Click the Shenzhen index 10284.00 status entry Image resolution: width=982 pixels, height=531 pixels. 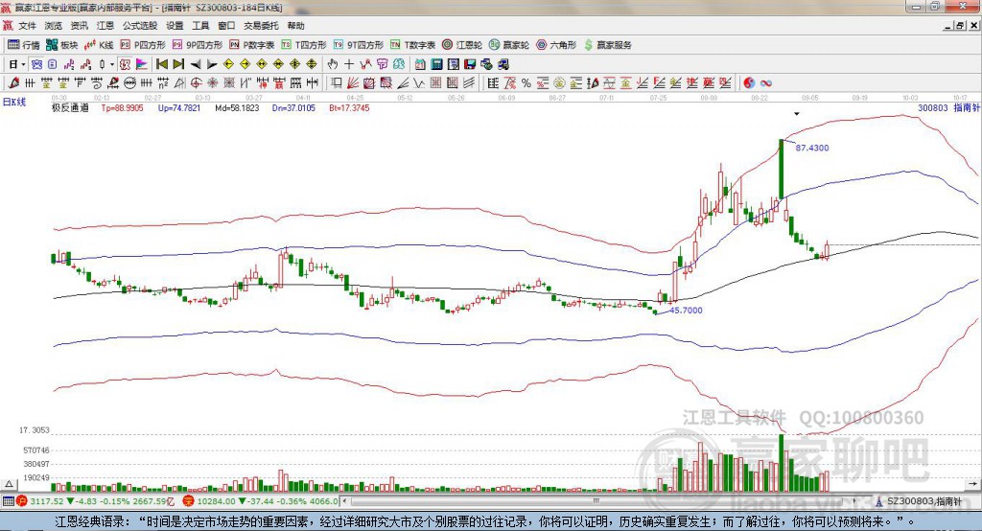coord(261,501)
